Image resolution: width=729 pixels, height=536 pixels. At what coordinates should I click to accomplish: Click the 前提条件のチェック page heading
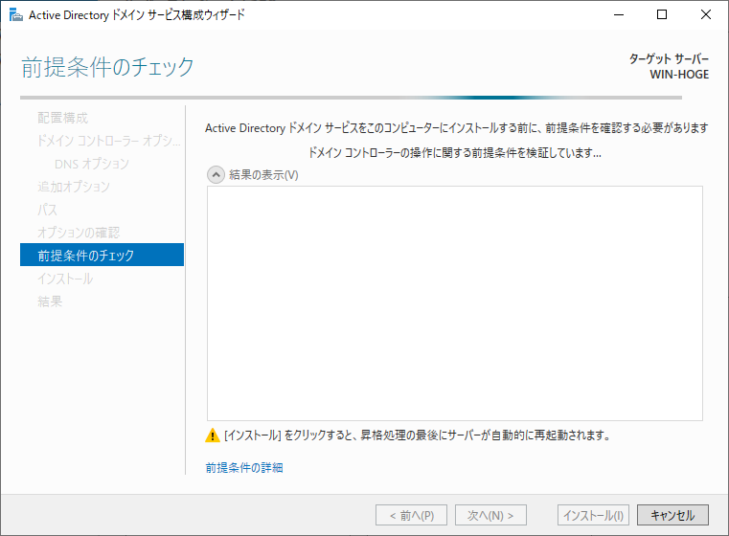click(x=107, y=67)
